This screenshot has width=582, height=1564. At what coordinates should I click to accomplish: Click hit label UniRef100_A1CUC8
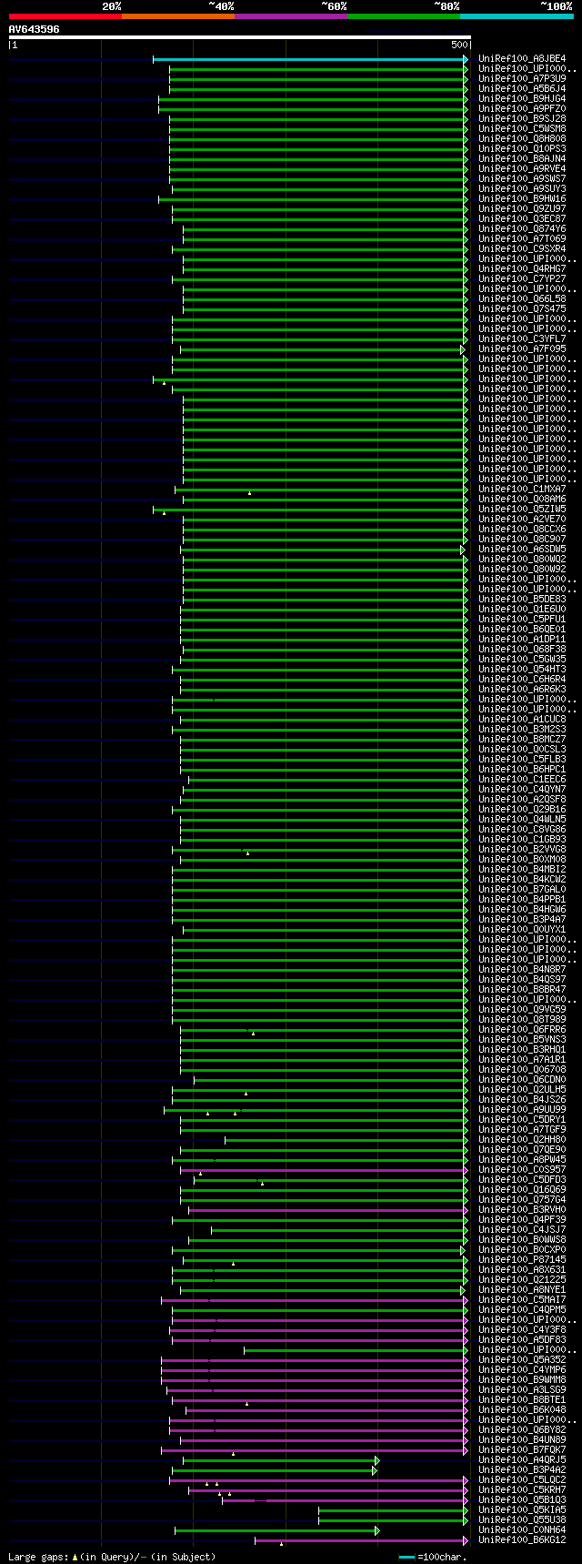(x=522, y=720)
